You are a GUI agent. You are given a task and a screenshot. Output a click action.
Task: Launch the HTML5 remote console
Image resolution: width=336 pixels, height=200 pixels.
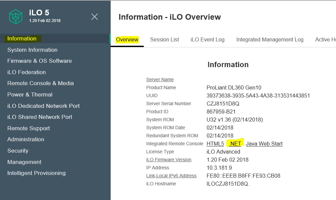tap(215, 144)
